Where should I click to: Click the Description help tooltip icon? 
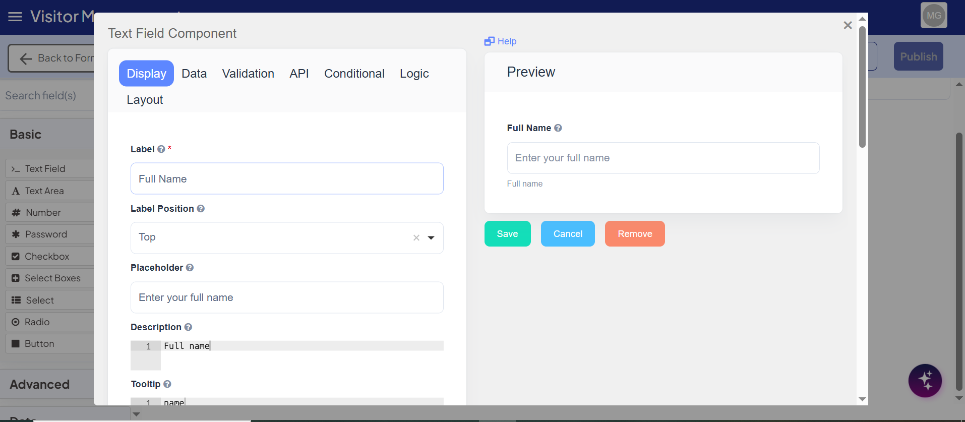tap(188, 327)
